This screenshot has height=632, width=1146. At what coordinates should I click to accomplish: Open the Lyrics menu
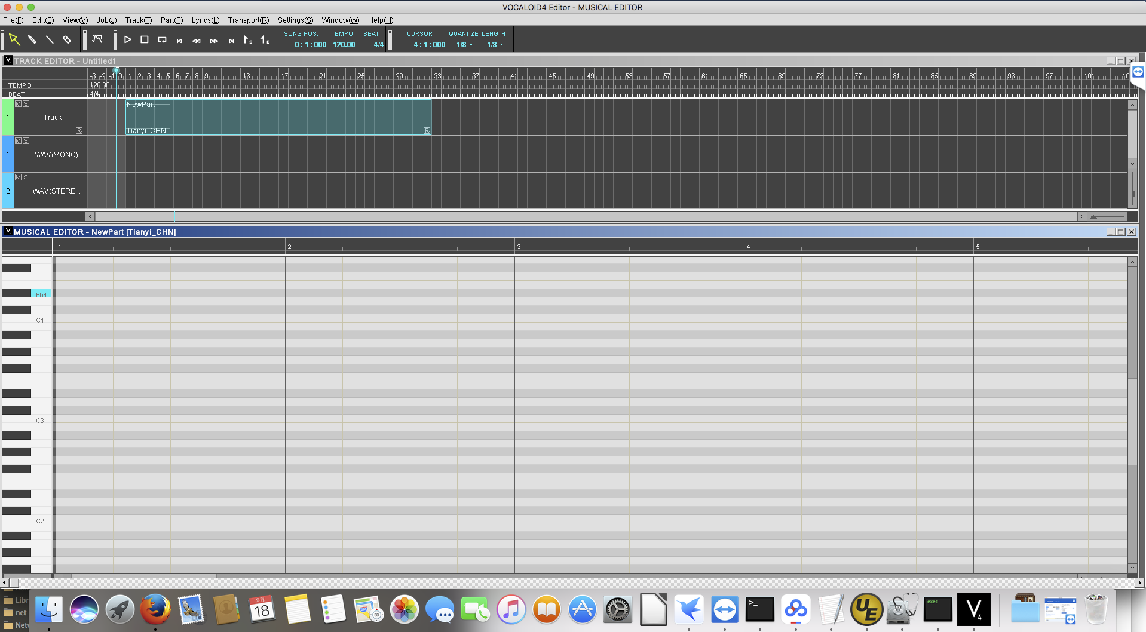(x=206, y=20)
